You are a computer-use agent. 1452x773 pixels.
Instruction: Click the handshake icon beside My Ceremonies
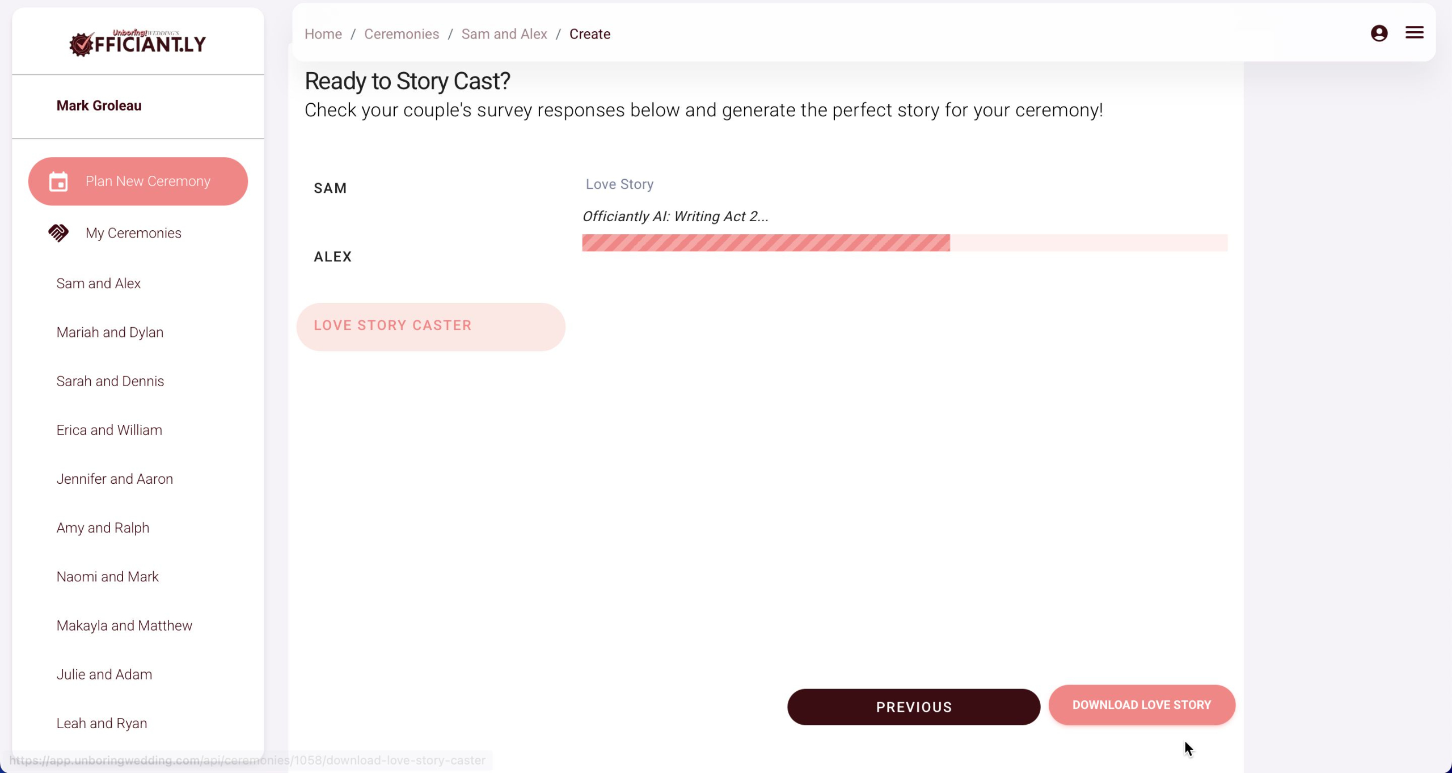pos(58,233)
